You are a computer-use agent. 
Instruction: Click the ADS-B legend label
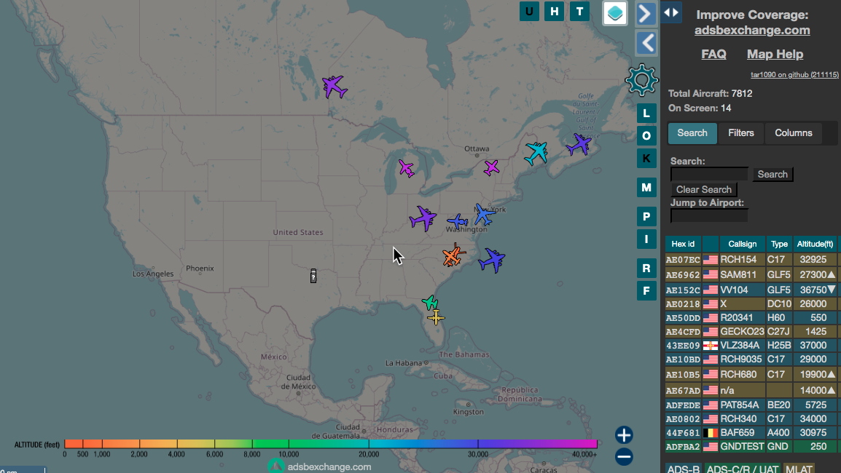(684, 469)
